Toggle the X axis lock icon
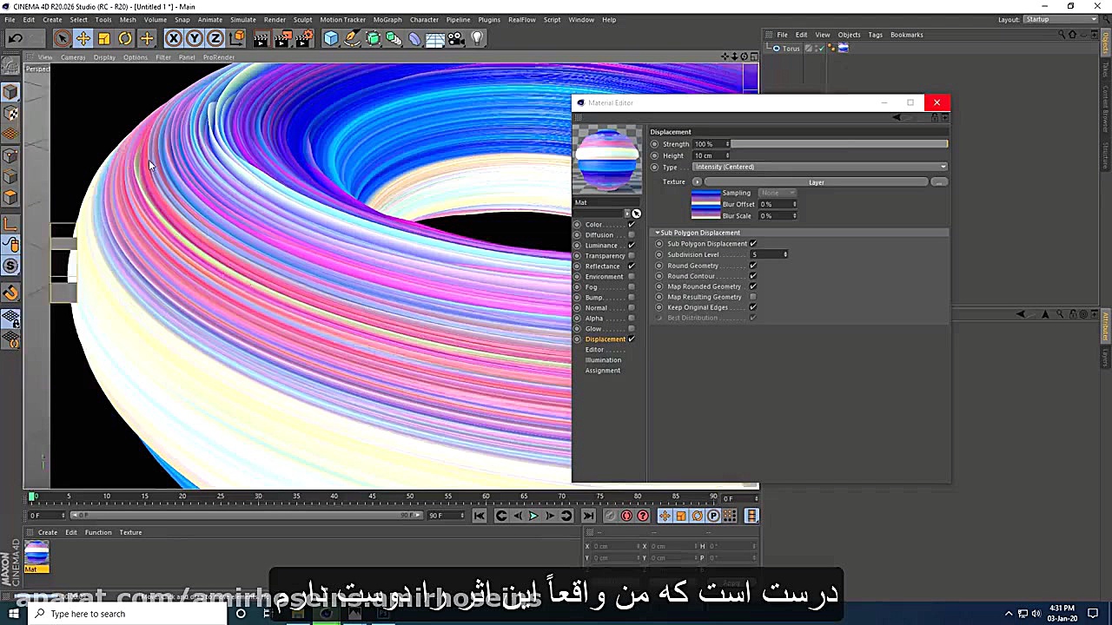 (x=173, y=37)
